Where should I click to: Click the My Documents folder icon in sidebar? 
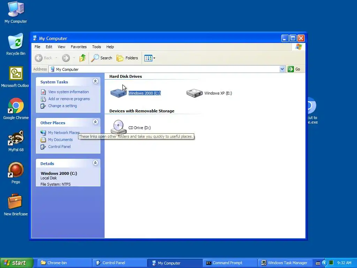click(x=43, y=140)
